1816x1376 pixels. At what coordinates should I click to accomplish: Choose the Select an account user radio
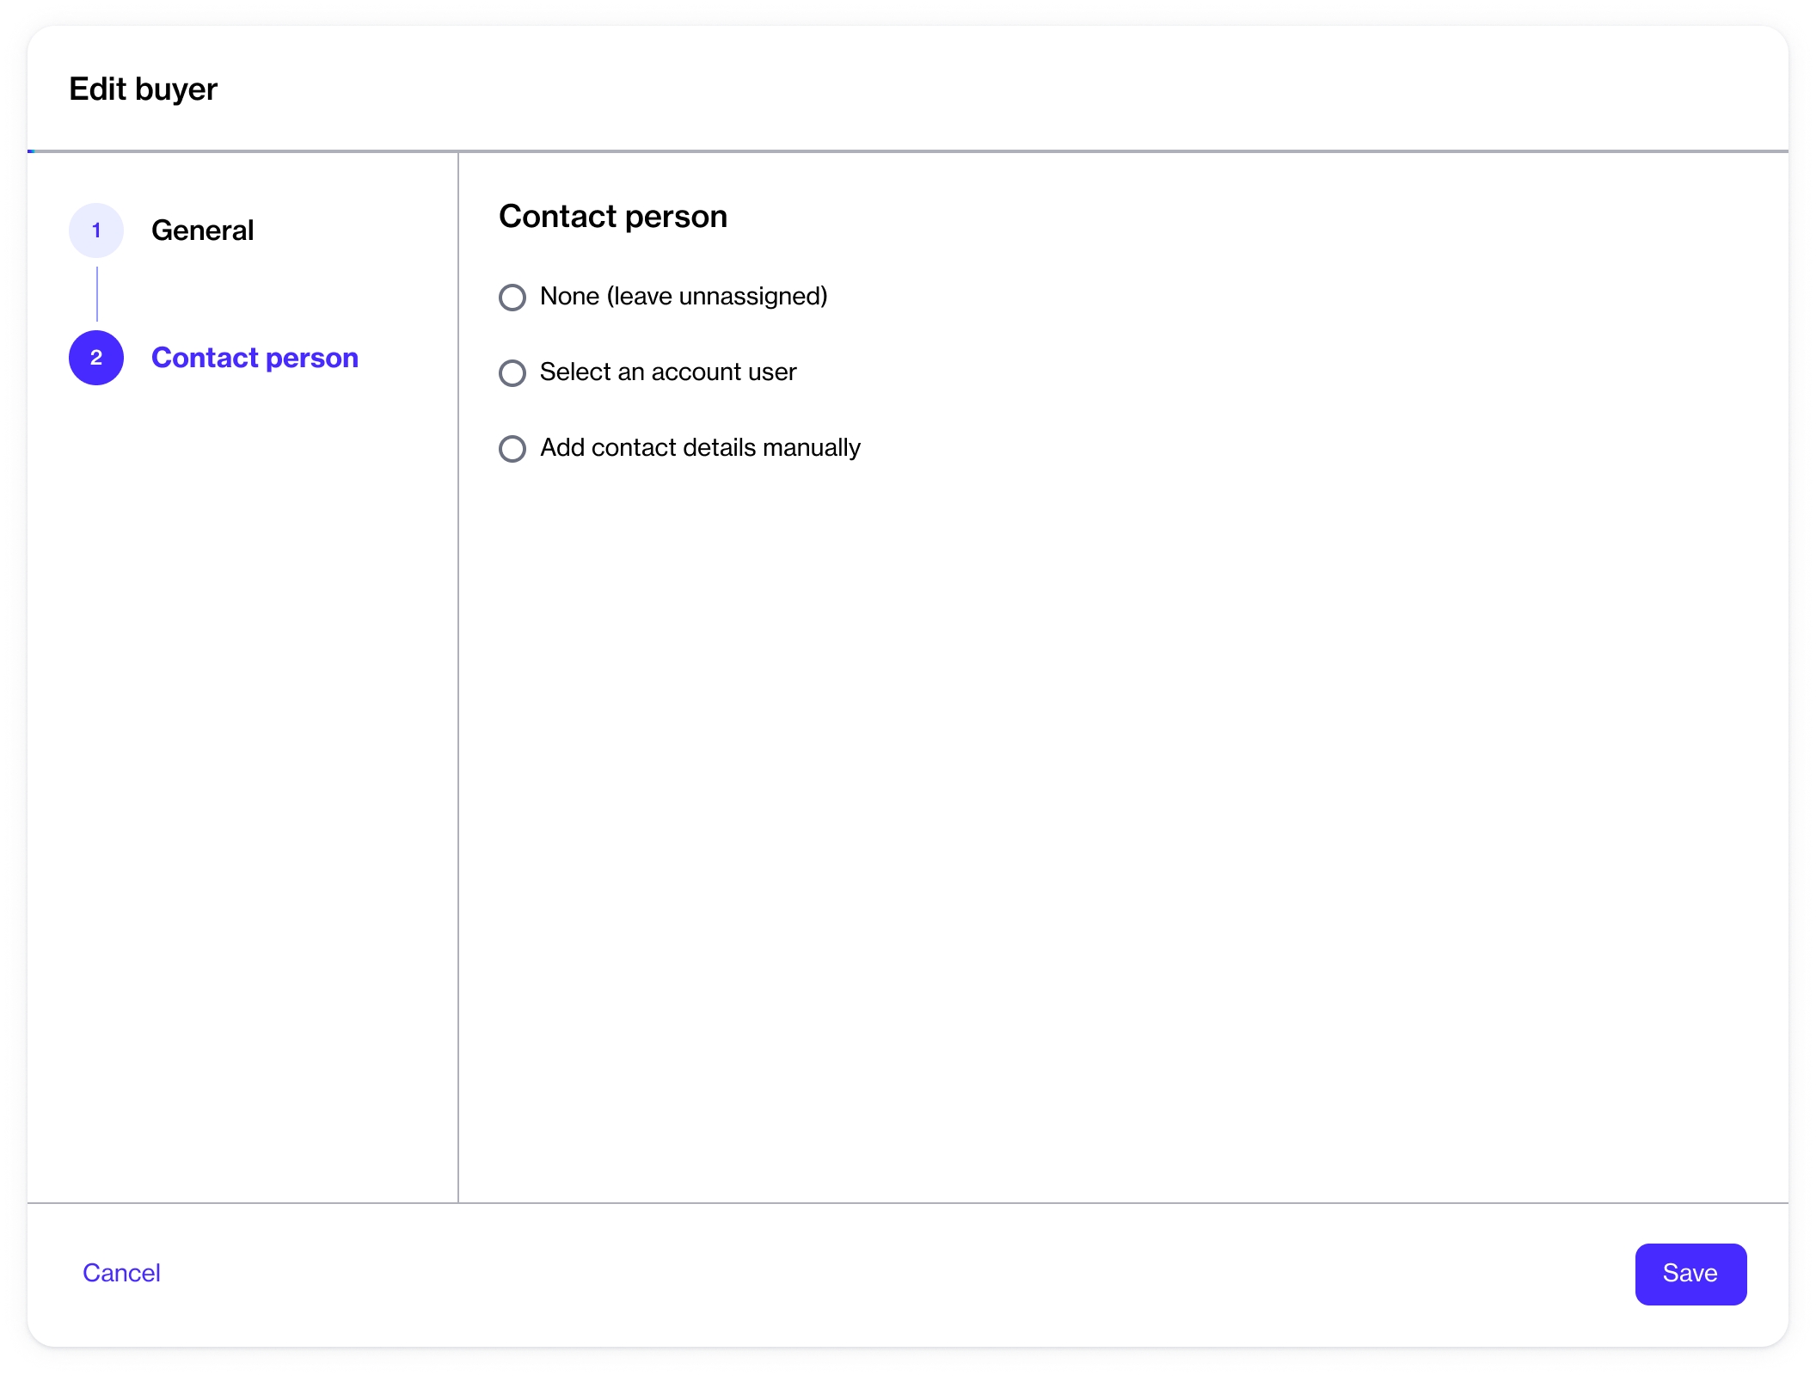pyautogui.click(x=512, y=373)
